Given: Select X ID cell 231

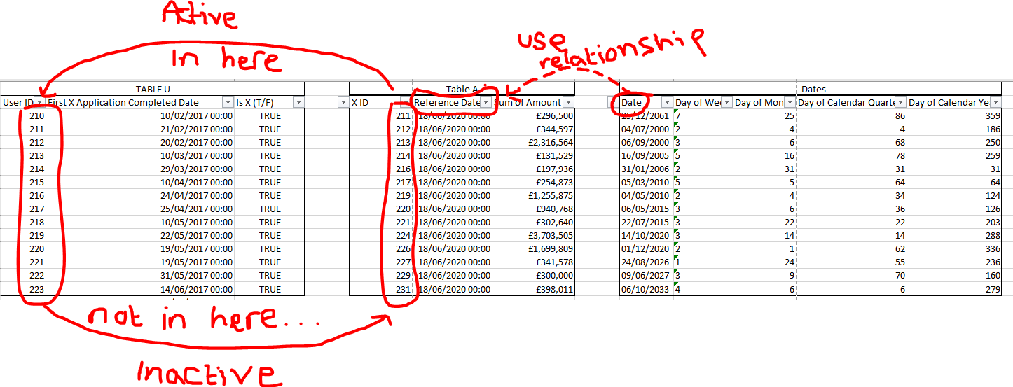Looking at the screenshot, I should [381, 289].
